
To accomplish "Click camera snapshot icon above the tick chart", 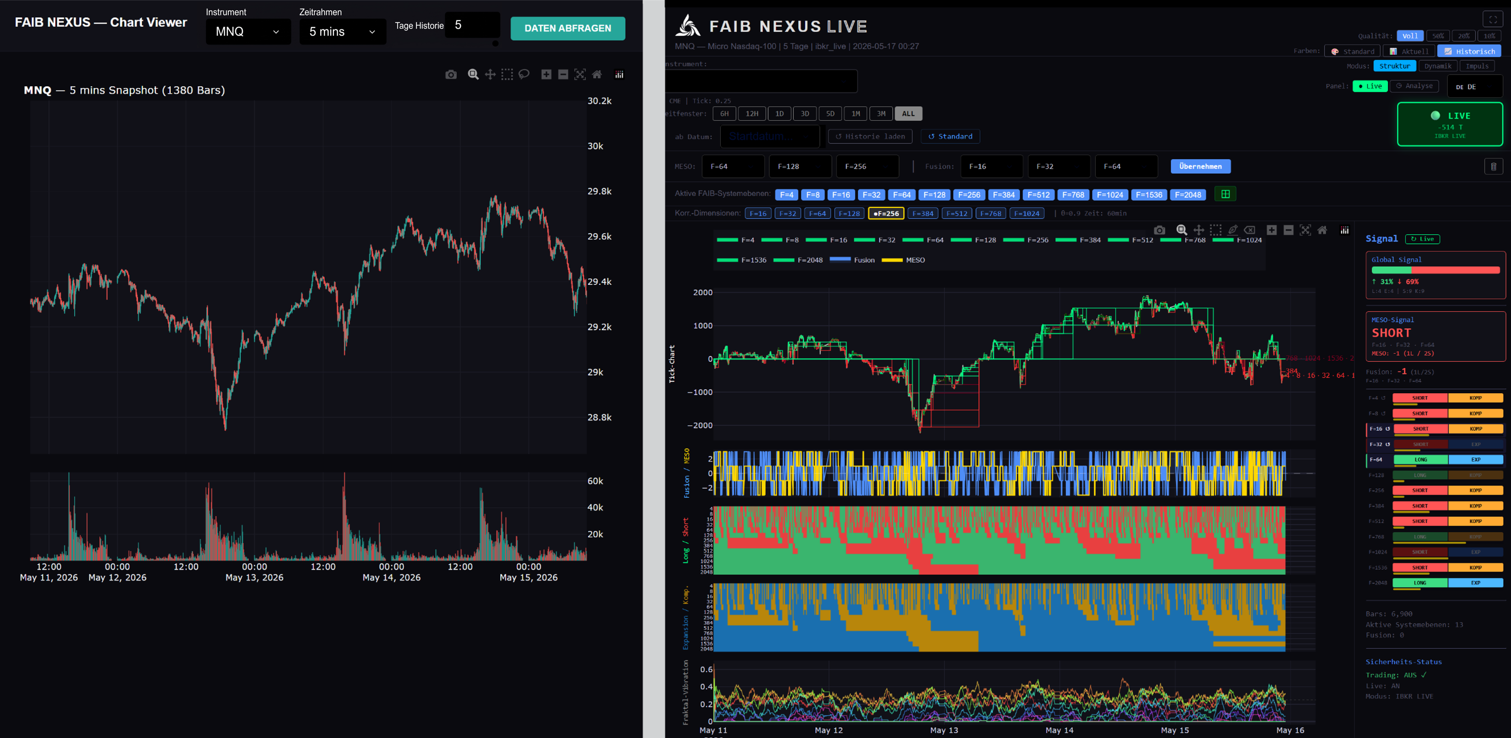I will pos(1159,230).
